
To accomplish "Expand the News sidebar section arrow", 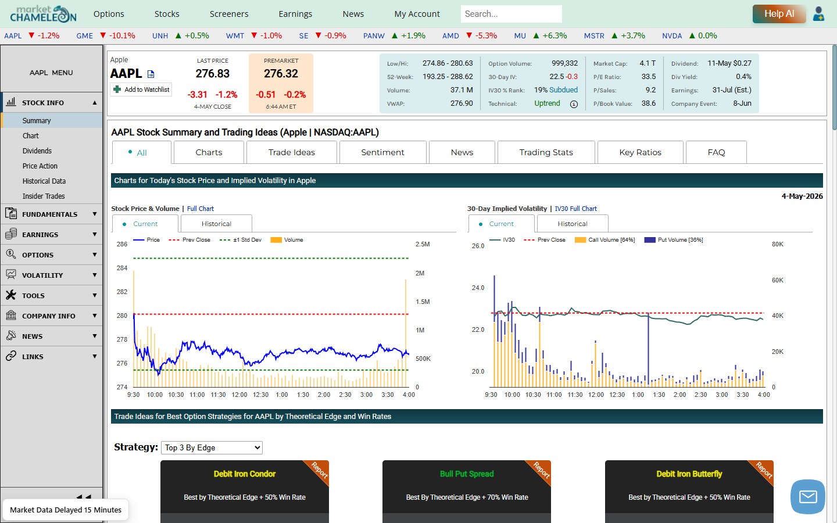I will pos(95,336).
